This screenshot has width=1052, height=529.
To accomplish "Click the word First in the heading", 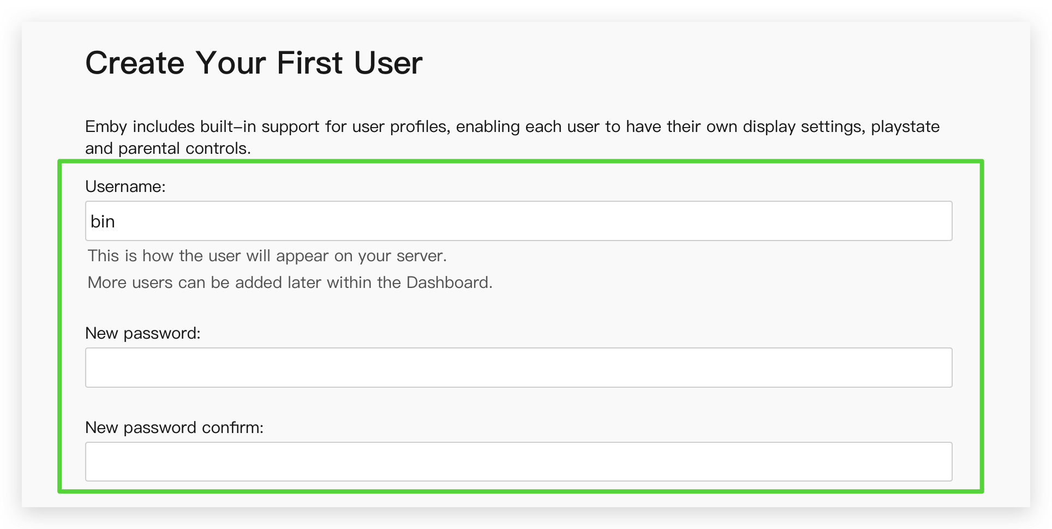I will coord(309,63).
